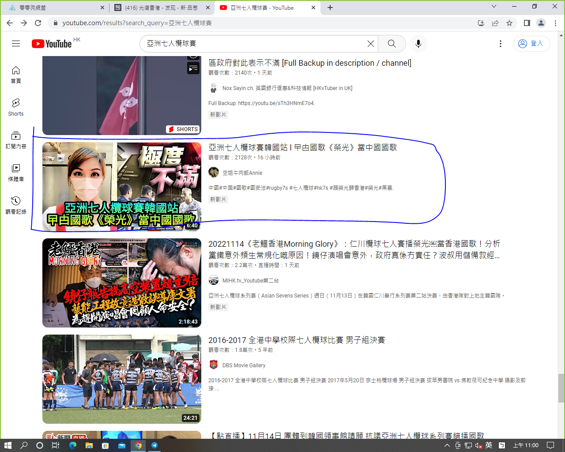This screenshot has width=565, height=452.
Task: Open 訂閱內容 in the sidebar
Action: (16, 140)
